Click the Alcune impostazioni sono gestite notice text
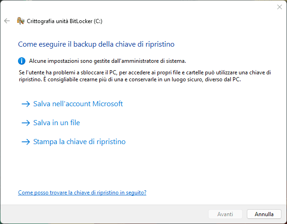The height and width of the screenshot is (224, 287). tap(108, 61)
